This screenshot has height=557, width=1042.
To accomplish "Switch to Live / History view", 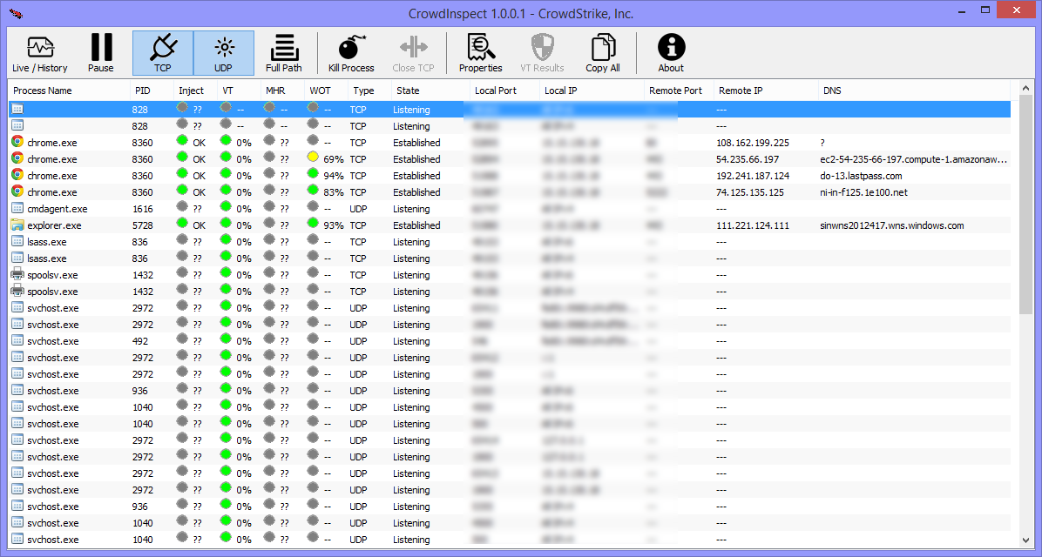I will point(40,53).
